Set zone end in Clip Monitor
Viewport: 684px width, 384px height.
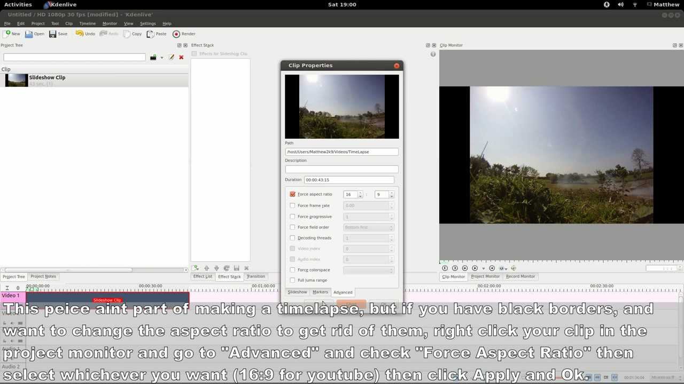[455, 268]
